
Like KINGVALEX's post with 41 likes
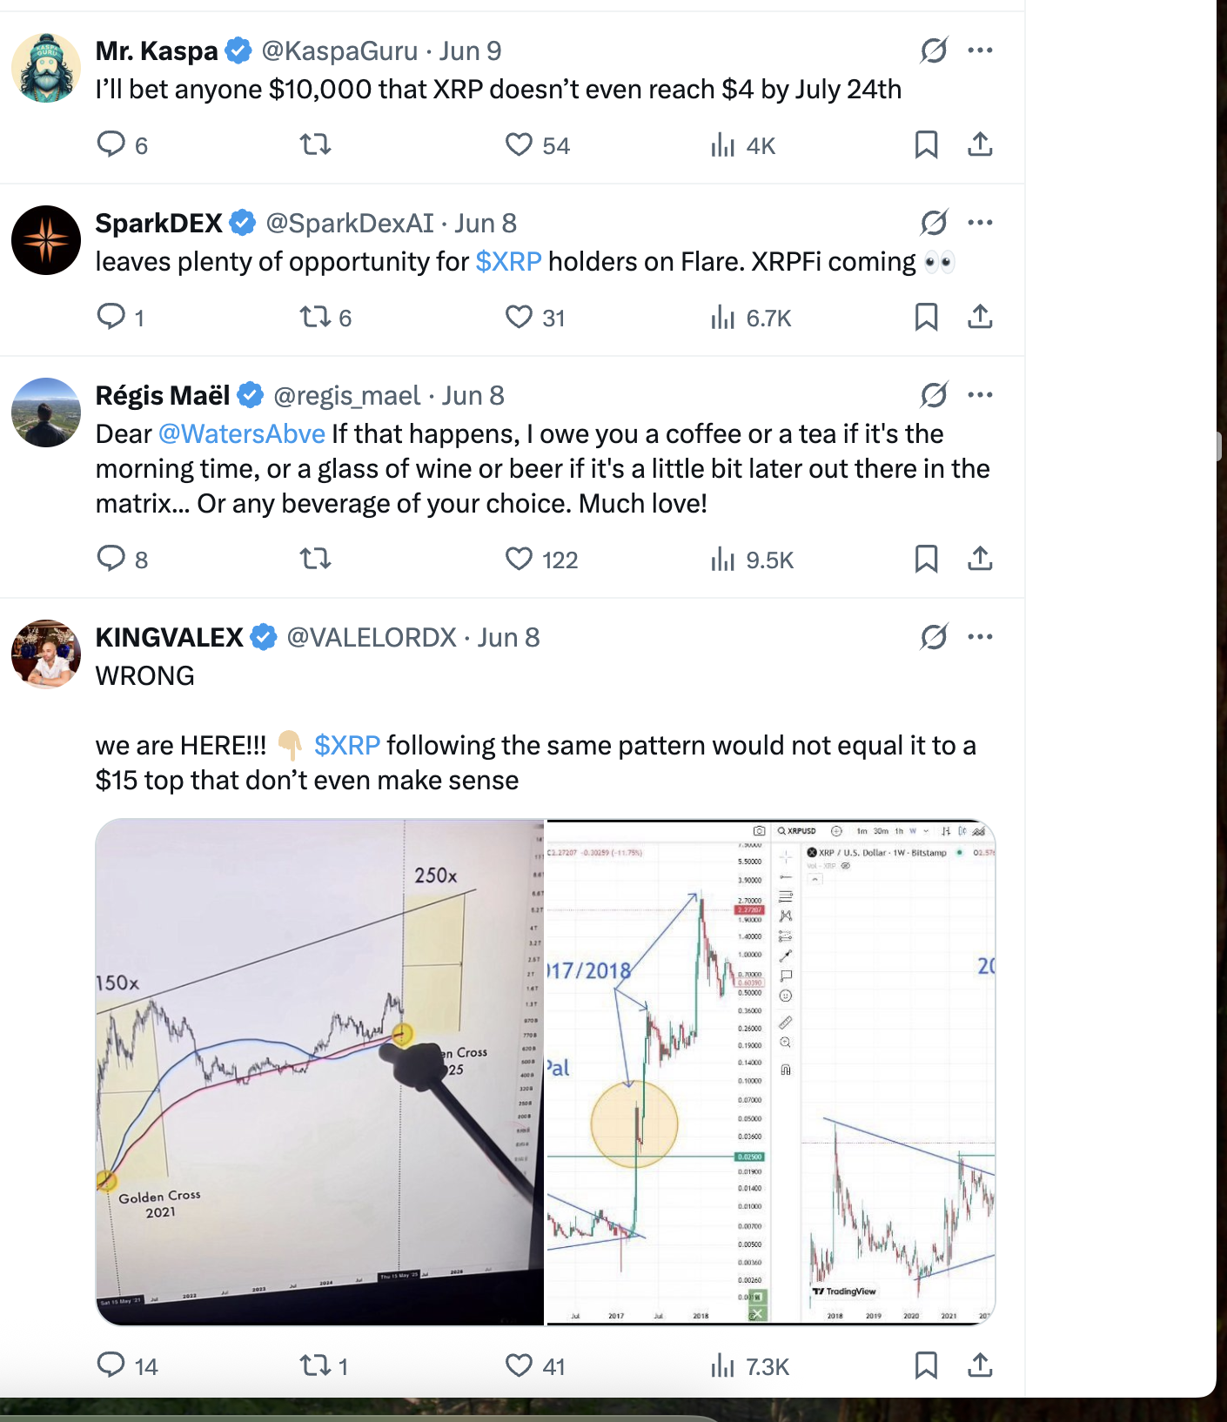(x=520, y=1365)
